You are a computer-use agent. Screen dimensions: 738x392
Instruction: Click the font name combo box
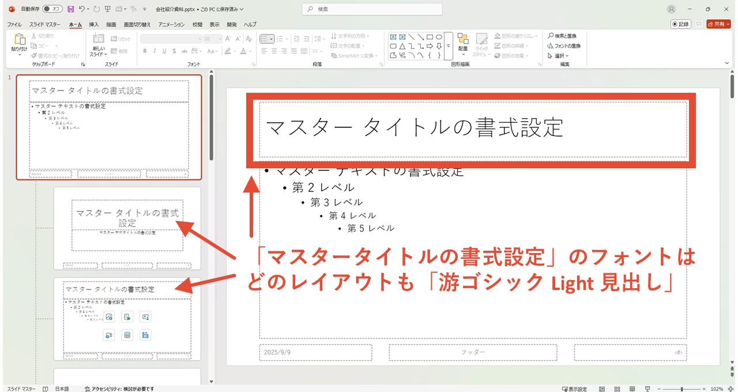171,39
